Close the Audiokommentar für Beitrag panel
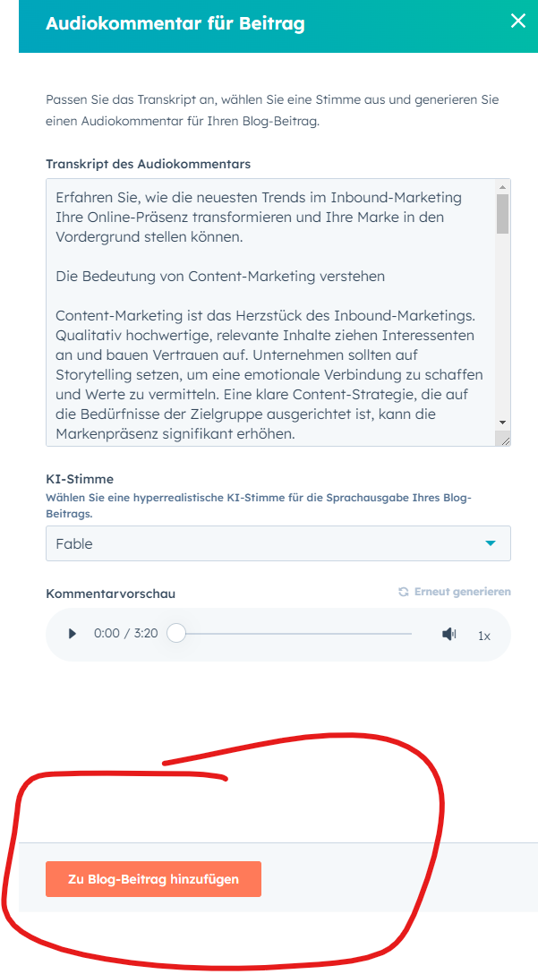538x974 pixels. click(517, 21)
